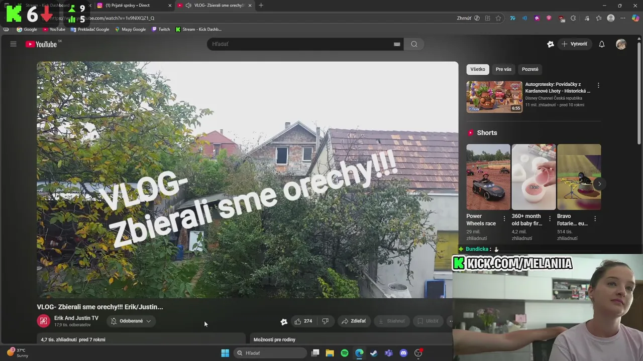Click the main VLOG video player
The image size is (643, 361).
(247, 179)
